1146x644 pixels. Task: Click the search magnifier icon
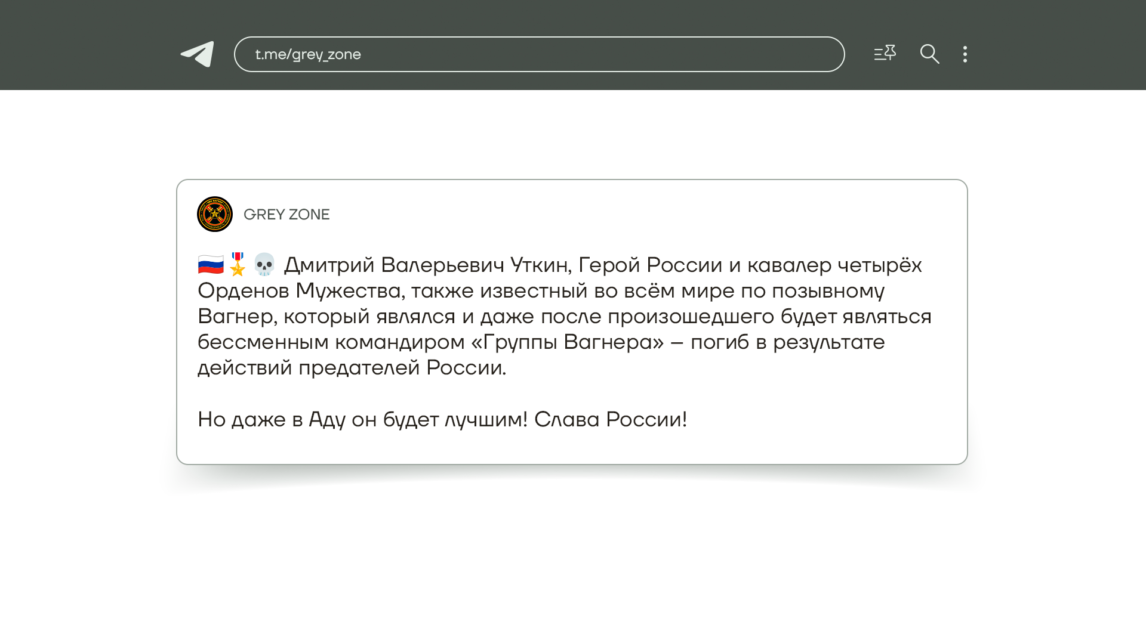point(929,54)
